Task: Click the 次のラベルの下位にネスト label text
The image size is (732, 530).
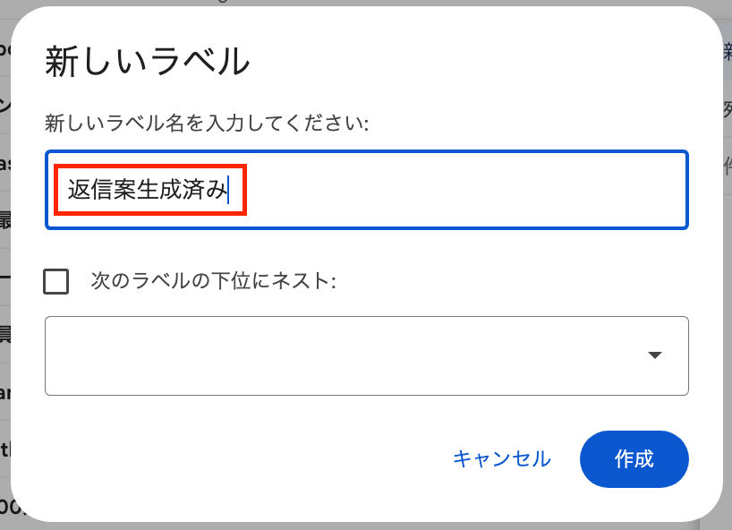Action: [213, 282]
